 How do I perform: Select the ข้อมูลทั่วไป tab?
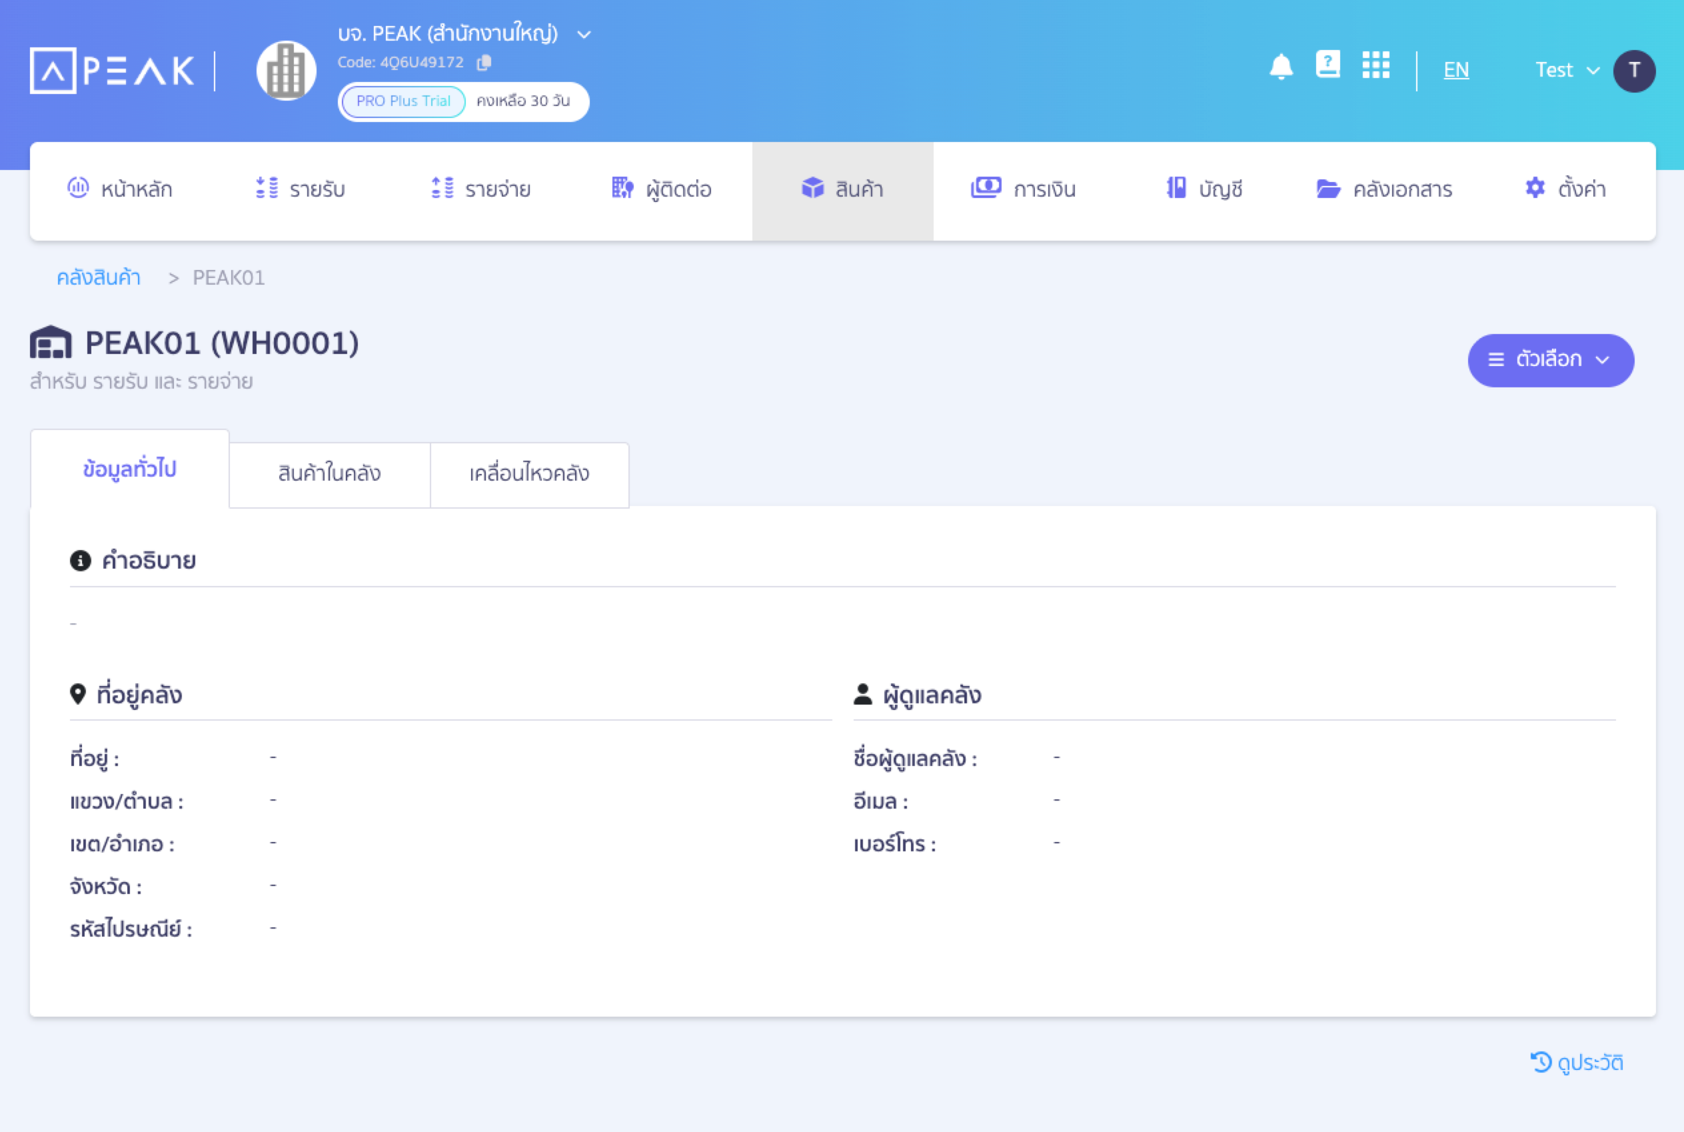click(x=130, y=469)
